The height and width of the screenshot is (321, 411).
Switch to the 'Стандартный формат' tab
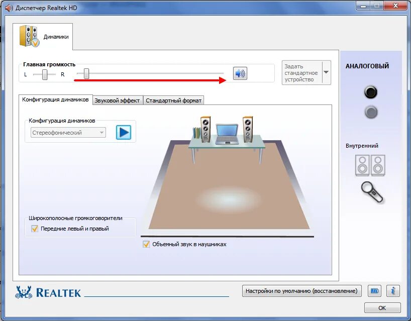tap(173, 100)
